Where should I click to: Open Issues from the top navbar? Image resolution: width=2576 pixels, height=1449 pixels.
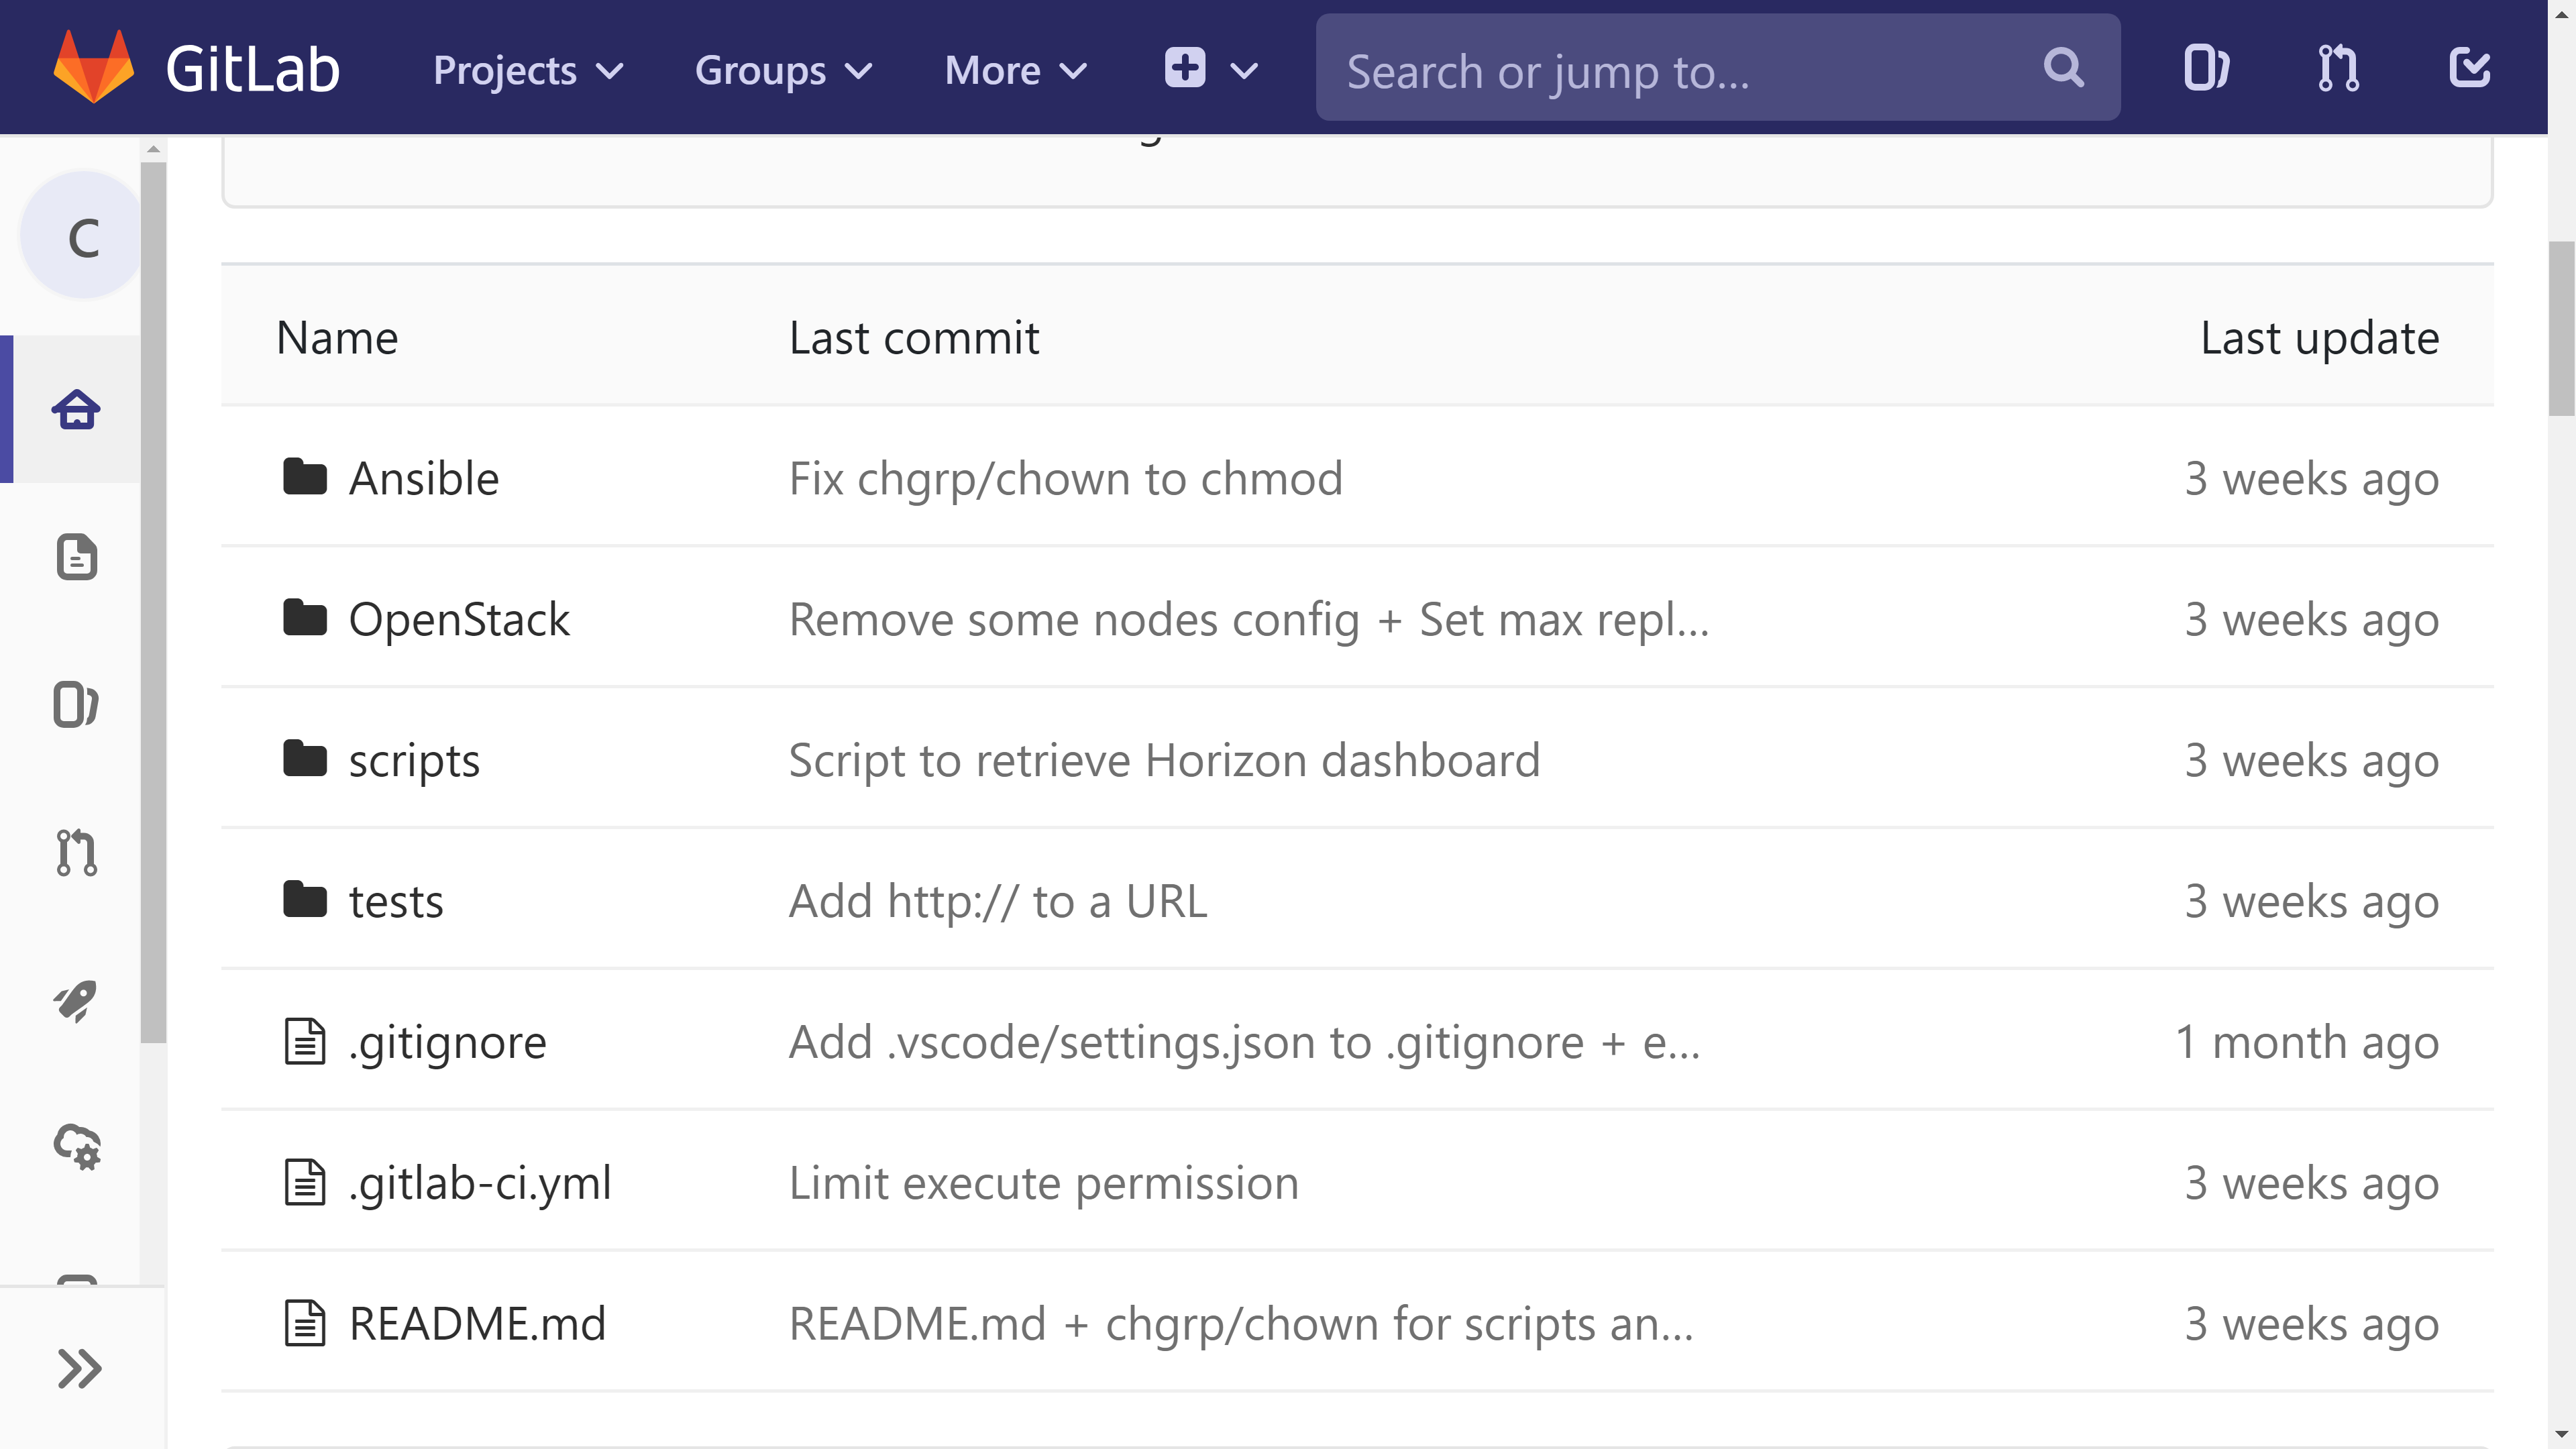(x=2206, y=68)
